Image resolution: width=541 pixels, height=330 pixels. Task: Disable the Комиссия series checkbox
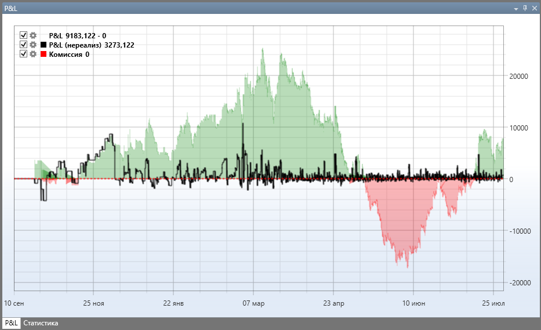[23, 54]
